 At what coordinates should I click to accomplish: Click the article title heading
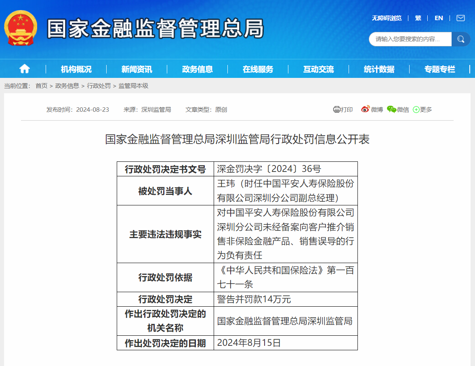237,139
